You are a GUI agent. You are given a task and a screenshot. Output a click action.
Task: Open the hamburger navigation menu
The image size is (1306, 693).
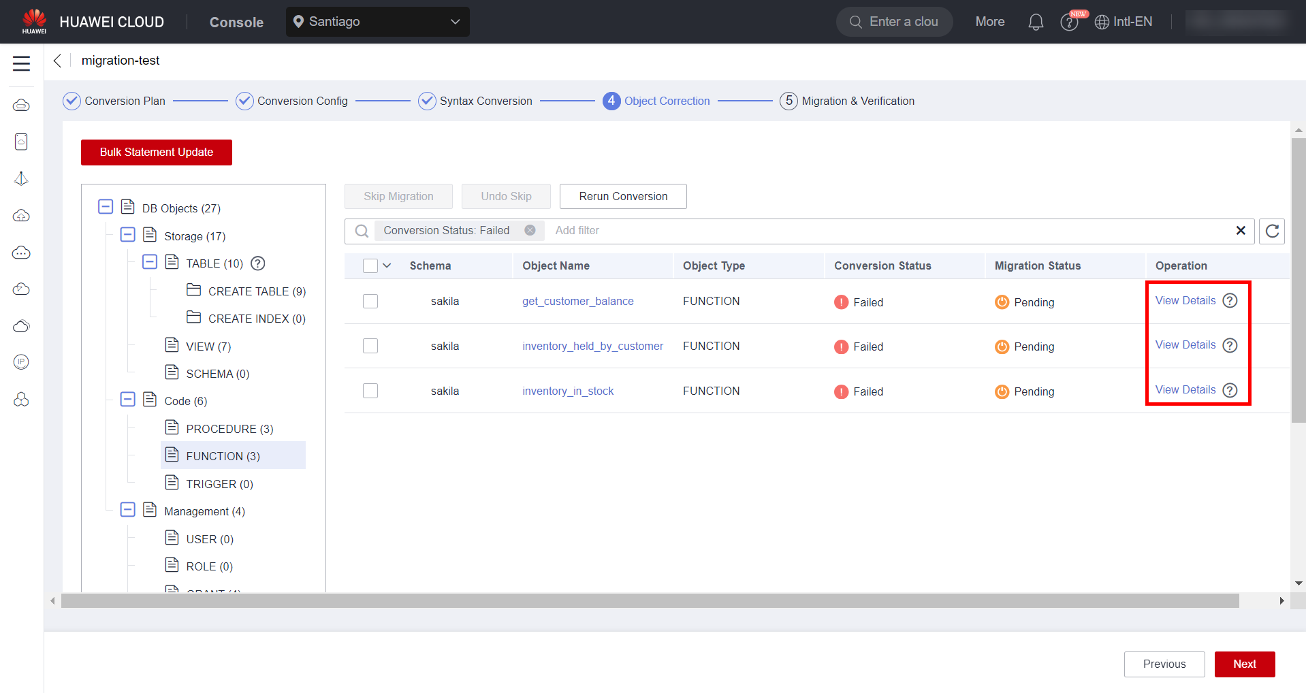coord(21,63)
